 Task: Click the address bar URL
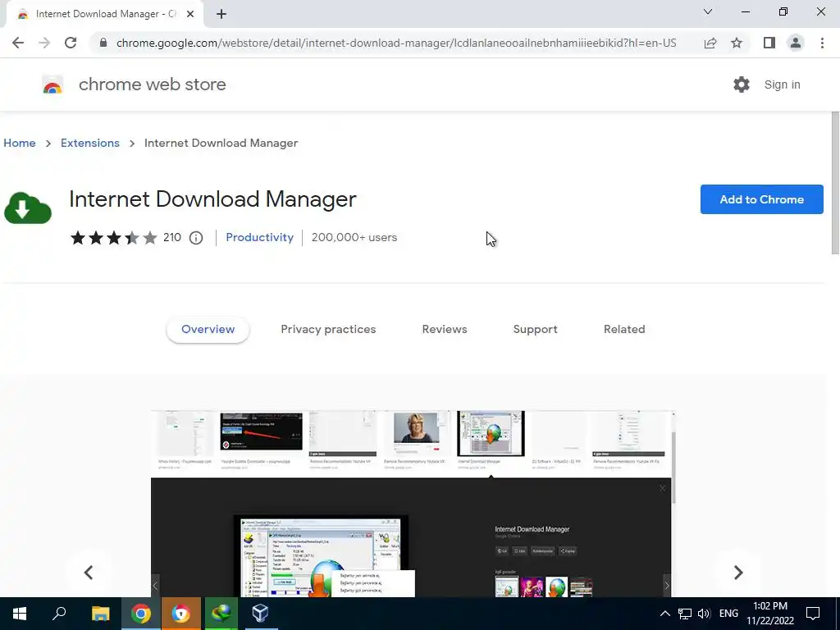point(396,43)
